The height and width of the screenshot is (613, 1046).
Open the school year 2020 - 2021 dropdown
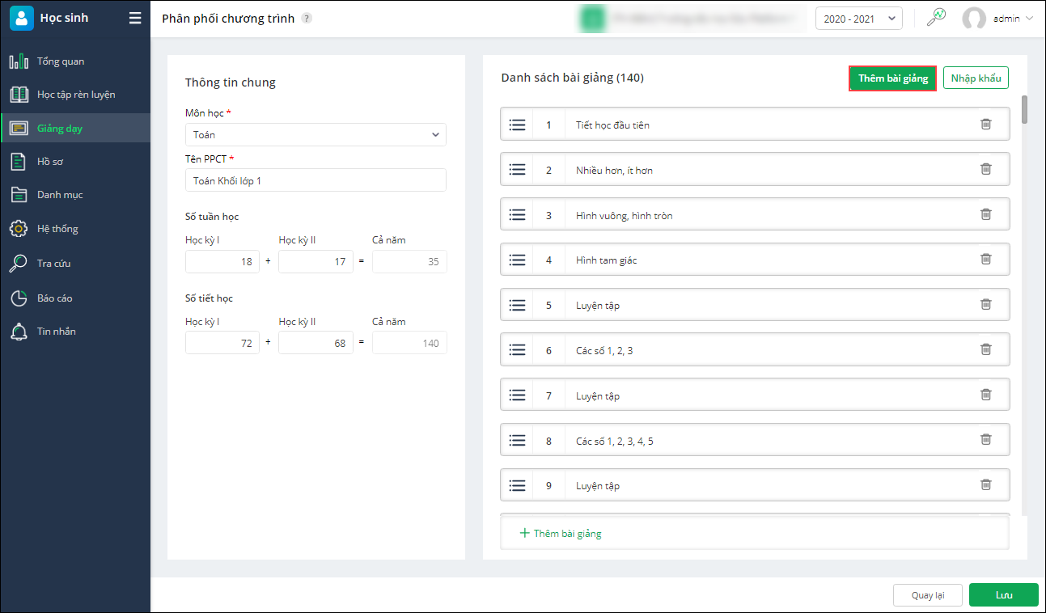(858, 19)
